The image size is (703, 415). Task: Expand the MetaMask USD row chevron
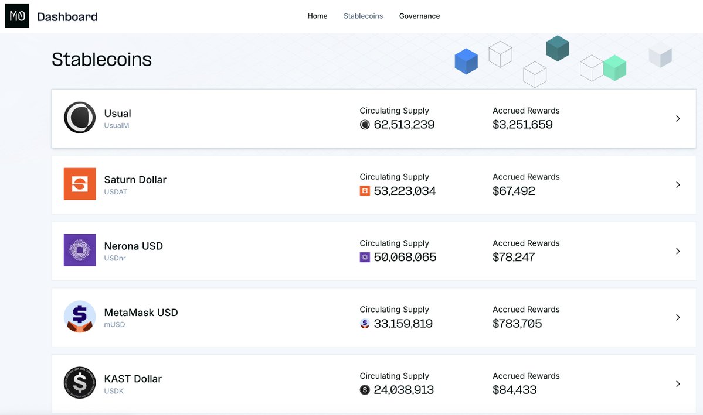pos(678,317)
